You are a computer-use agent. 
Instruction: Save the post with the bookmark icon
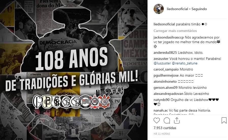pos(224,120)
